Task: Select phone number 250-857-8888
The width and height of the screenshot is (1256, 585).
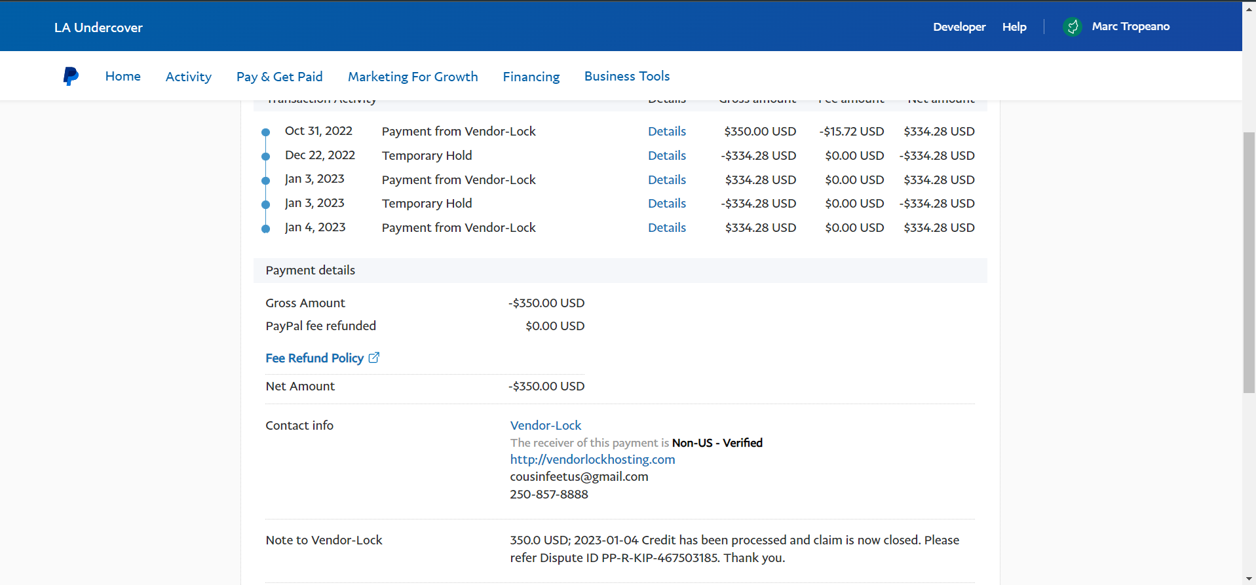Action: coord(549,494)
